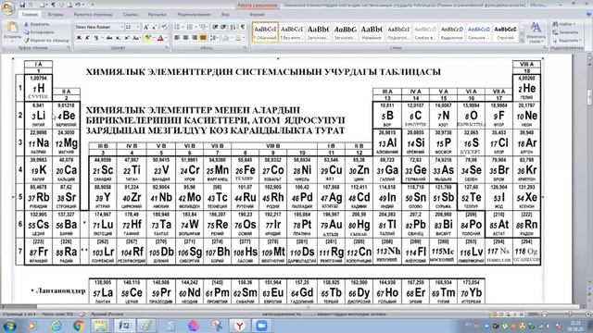The image size is (593, 333).
Task: Decrease paragraph indent
Action: pos(216,27)
